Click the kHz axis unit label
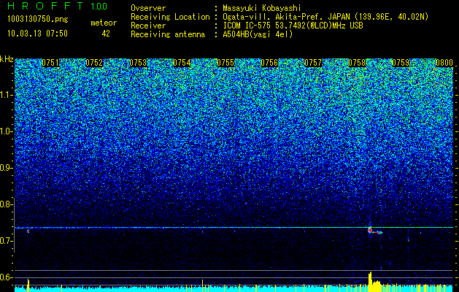459x292 pixels. click(7, 59)
